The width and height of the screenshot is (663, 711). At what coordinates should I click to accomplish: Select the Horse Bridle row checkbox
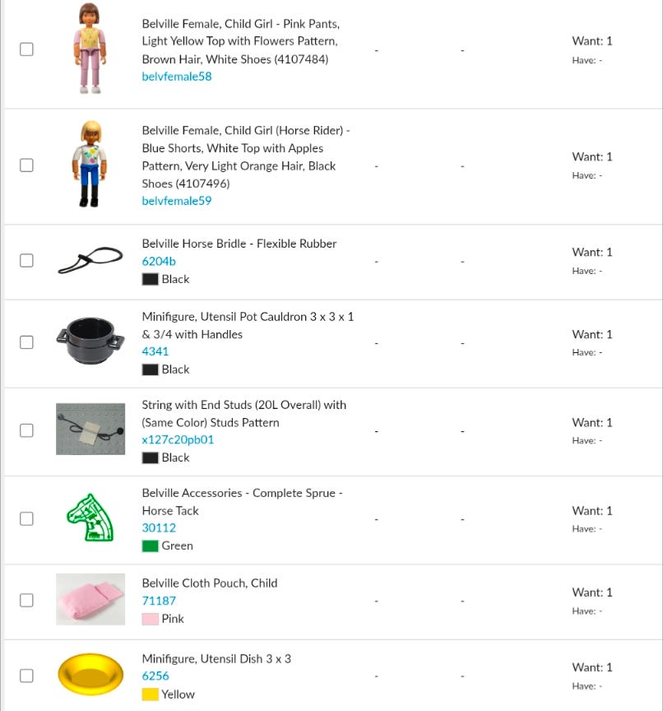click(27, 261)
